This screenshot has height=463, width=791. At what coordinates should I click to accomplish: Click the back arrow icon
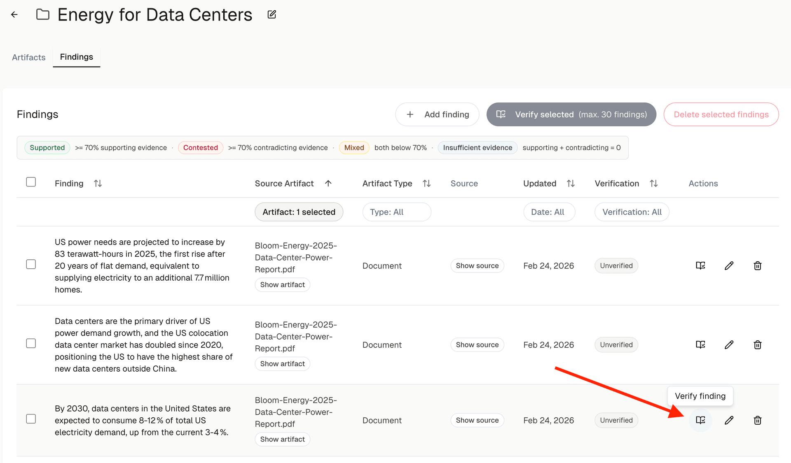[x=14, y=15]
